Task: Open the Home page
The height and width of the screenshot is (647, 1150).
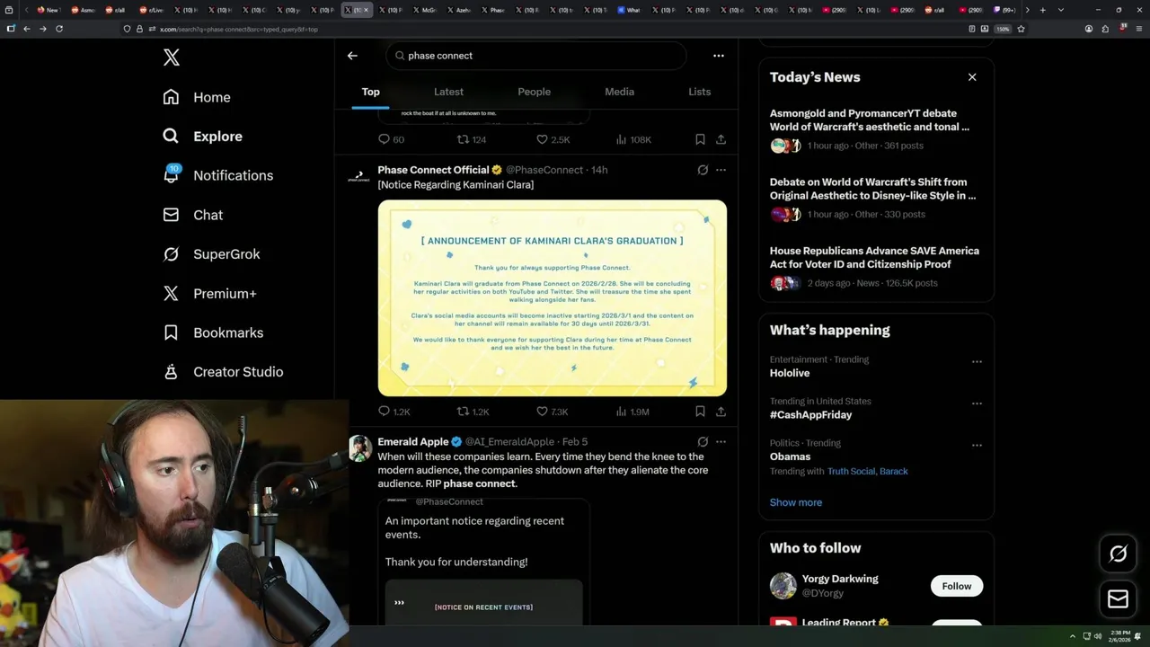Action: [x=197, y=97]
